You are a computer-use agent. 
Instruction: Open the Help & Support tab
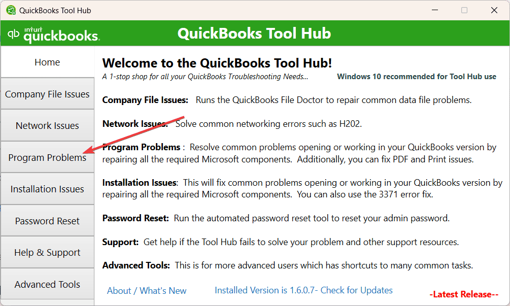pos(48,252)
